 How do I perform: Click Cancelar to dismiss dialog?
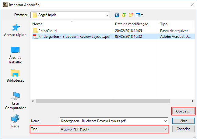point(183,129)
